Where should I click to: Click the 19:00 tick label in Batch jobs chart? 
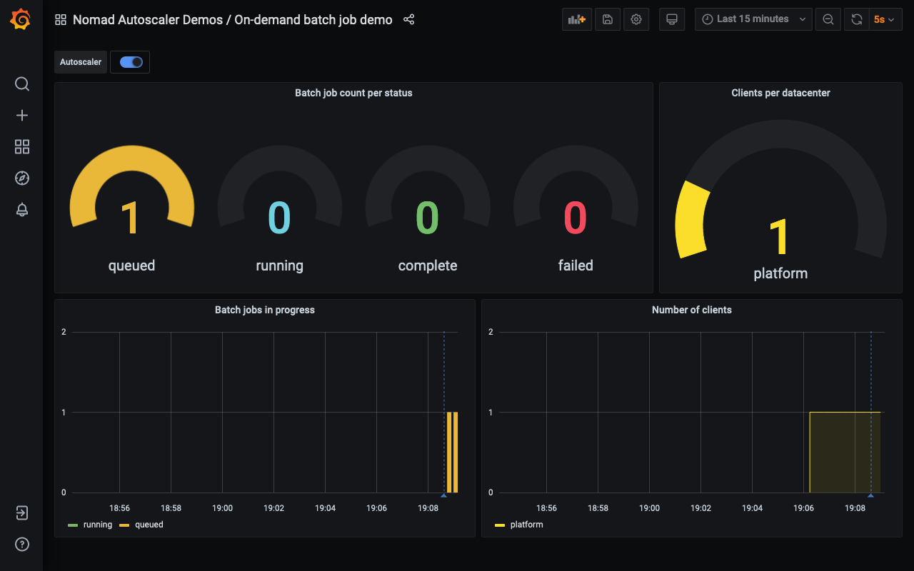coord(222,508)
